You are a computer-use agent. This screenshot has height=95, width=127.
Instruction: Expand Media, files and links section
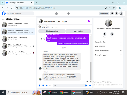click(108, 51)
